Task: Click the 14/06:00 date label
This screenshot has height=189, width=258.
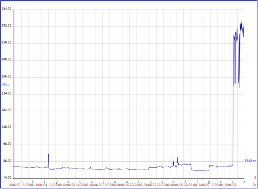Action: coord(82,185)
